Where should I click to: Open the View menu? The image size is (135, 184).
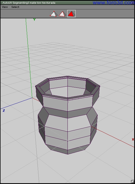click(5, 7)
